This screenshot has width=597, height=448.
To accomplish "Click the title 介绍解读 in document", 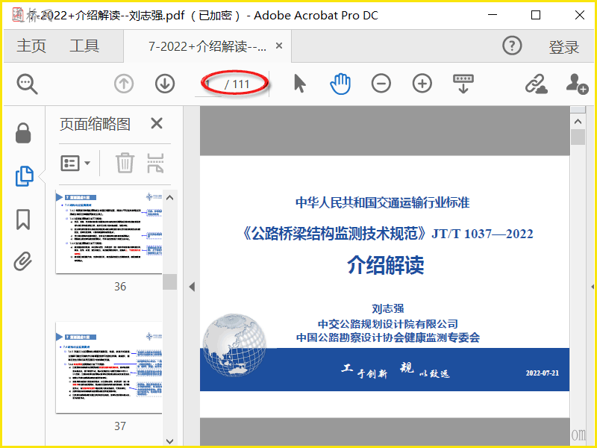I will coord(385,265).
